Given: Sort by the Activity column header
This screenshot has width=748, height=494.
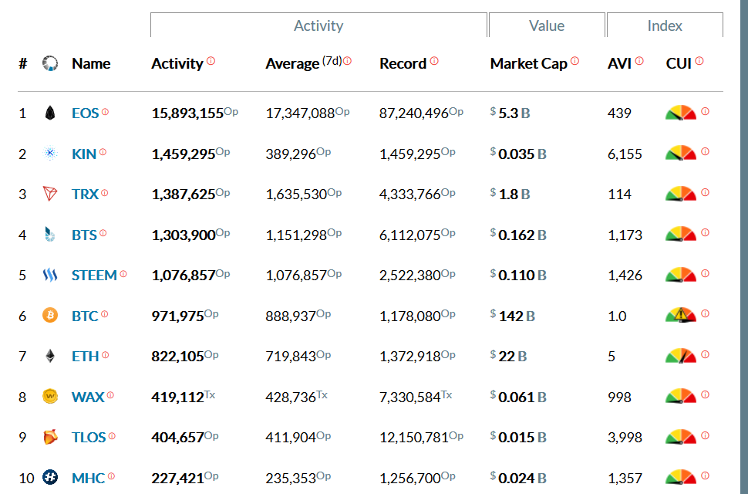Looking at the screenshot, I should click(x=177, y=63).
